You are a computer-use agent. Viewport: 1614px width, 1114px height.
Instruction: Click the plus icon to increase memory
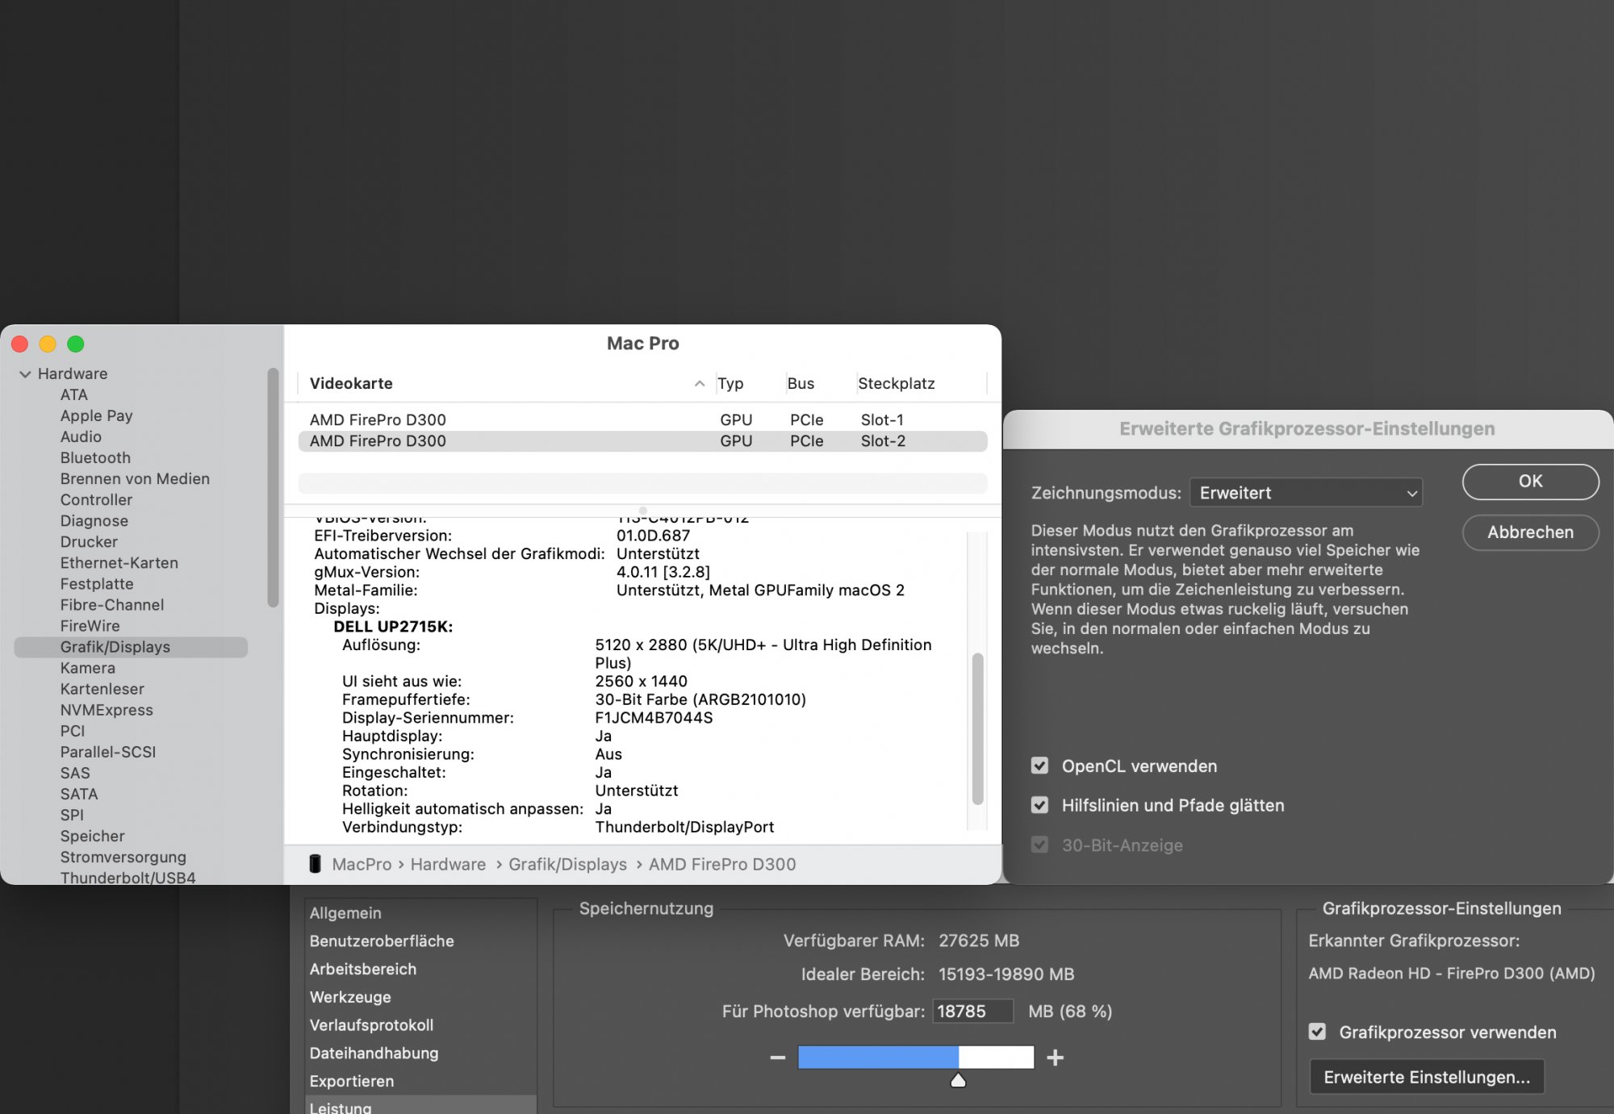coord(1055,1058)
